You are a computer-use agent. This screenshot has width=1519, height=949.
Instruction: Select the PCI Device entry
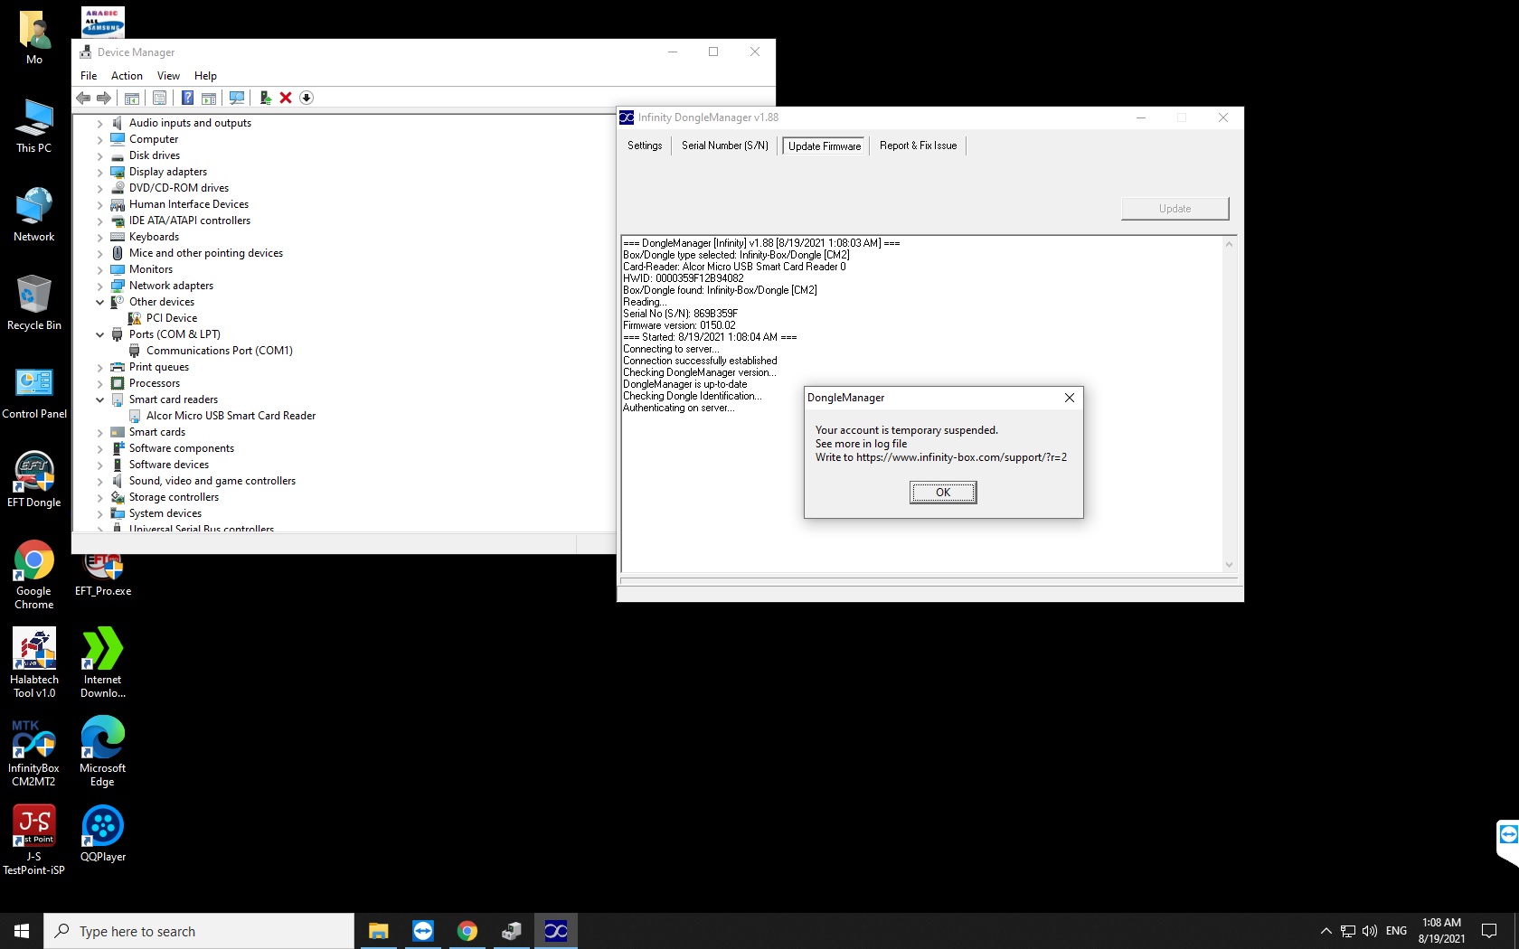tap(172, 318)
